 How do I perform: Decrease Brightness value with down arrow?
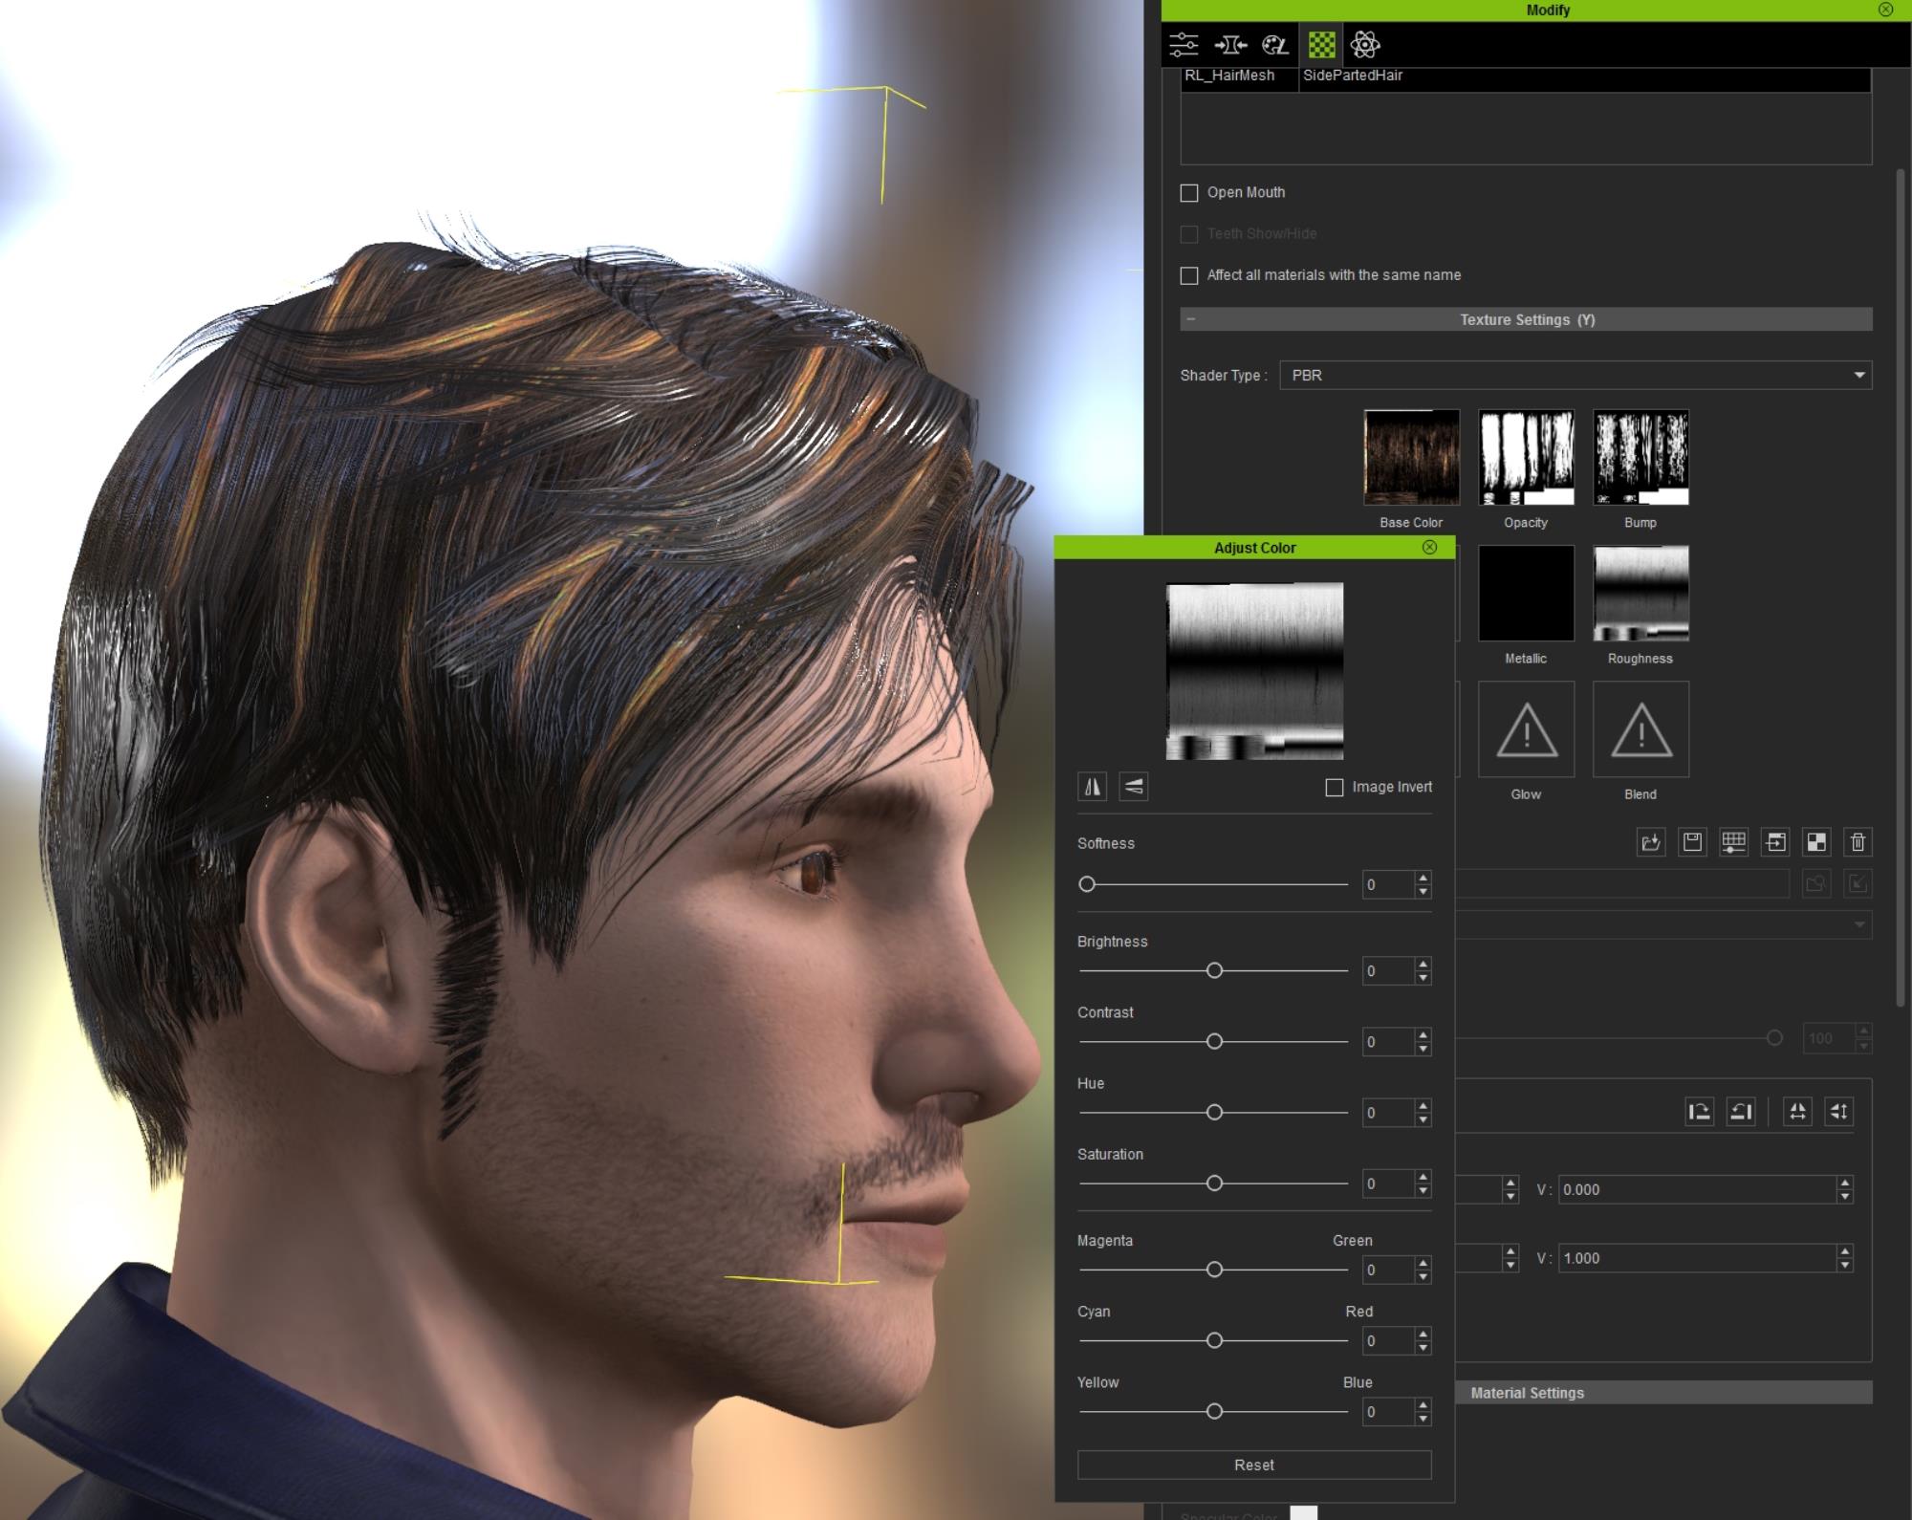[1423, 978]
